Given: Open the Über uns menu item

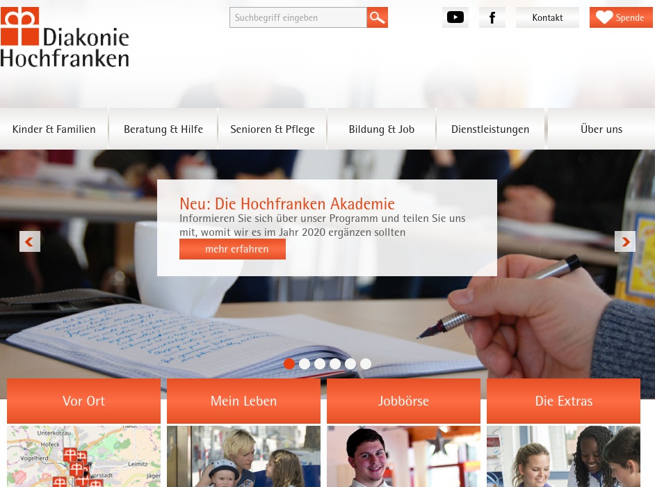Looking at the screenshot, I should pos(601,129).
